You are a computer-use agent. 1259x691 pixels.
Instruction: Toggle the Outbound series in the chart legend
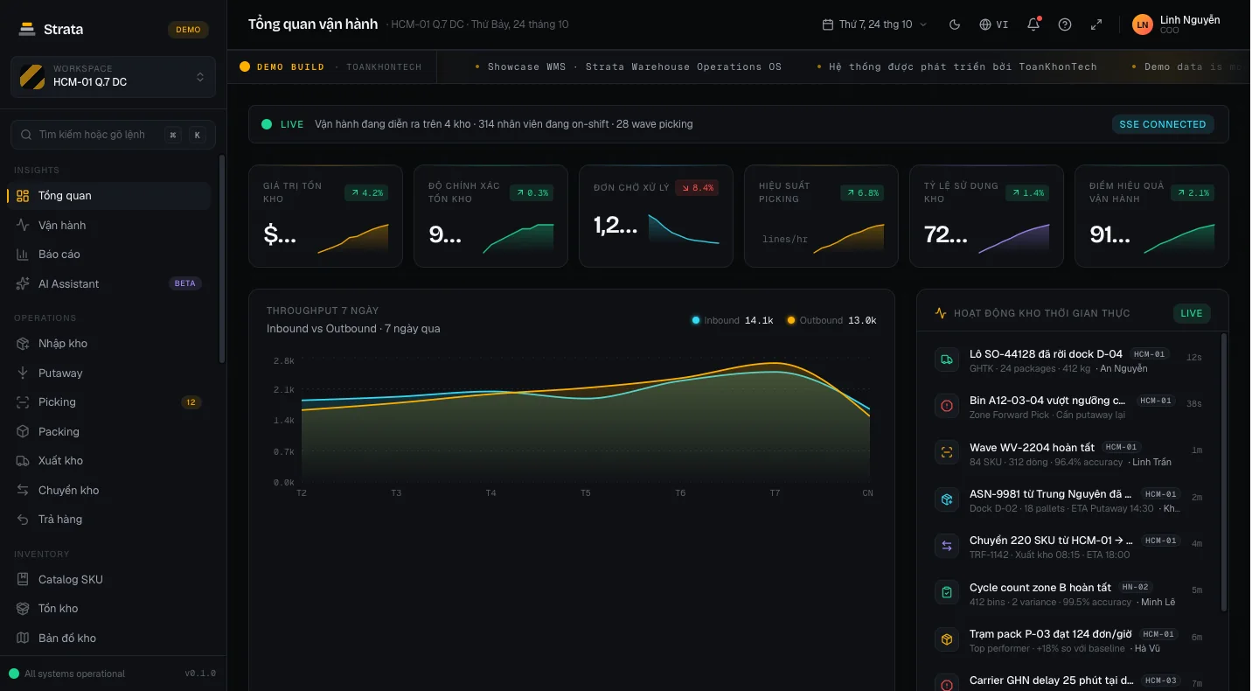coord(831,320)
